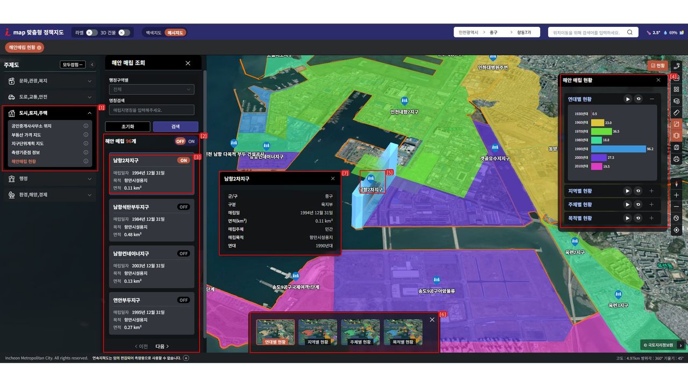Screen dimensions: 688x387
Task: Open the 행정구역별 dropdown
Action: coord(151,90)
